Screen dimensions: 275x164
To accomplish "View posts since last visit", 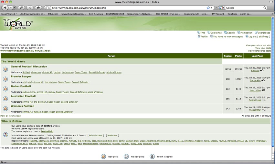I will click(258, 45).
